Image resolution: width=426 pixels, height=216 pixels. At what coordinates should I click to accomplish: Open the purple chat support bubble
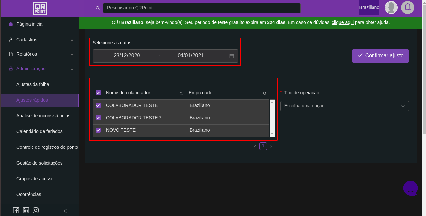point(410,188)
